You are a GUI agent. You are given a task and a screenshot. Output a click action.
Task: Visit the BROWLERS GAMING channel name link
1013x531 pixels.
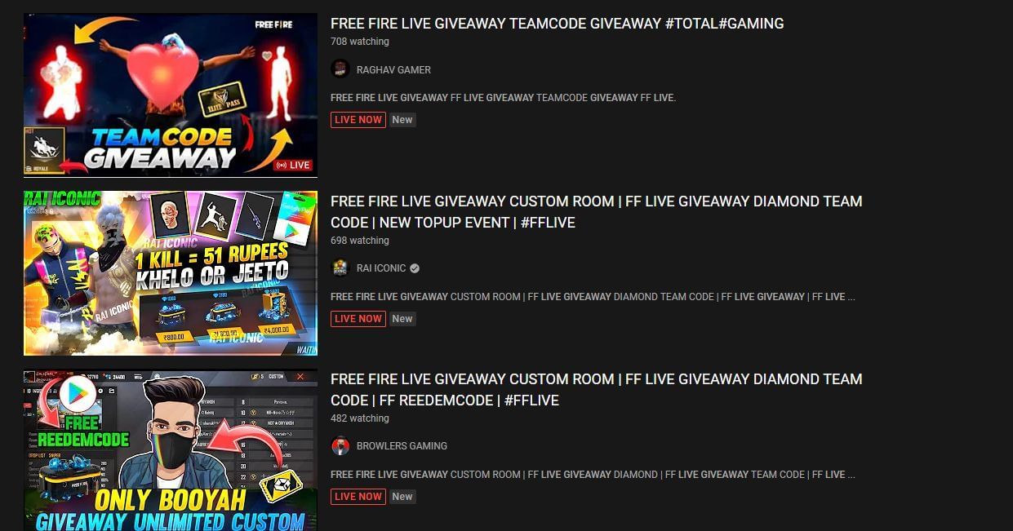click(x=402, y=446)
